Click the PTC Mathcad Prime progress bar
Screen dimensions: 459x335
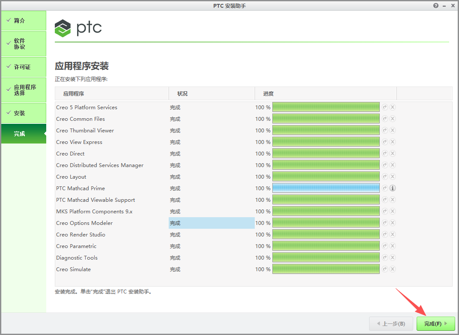(x=326, y=188)
